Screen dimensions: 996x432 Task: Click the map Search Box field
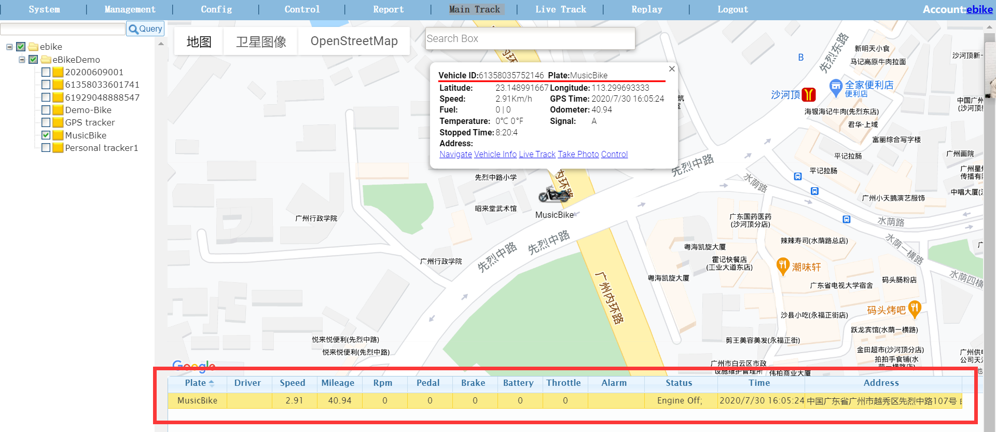click(529, 39)
